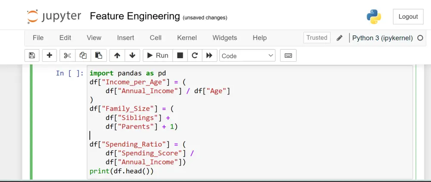
Task: Click the kernel idle circle indicator
Action: pos(420,38)
